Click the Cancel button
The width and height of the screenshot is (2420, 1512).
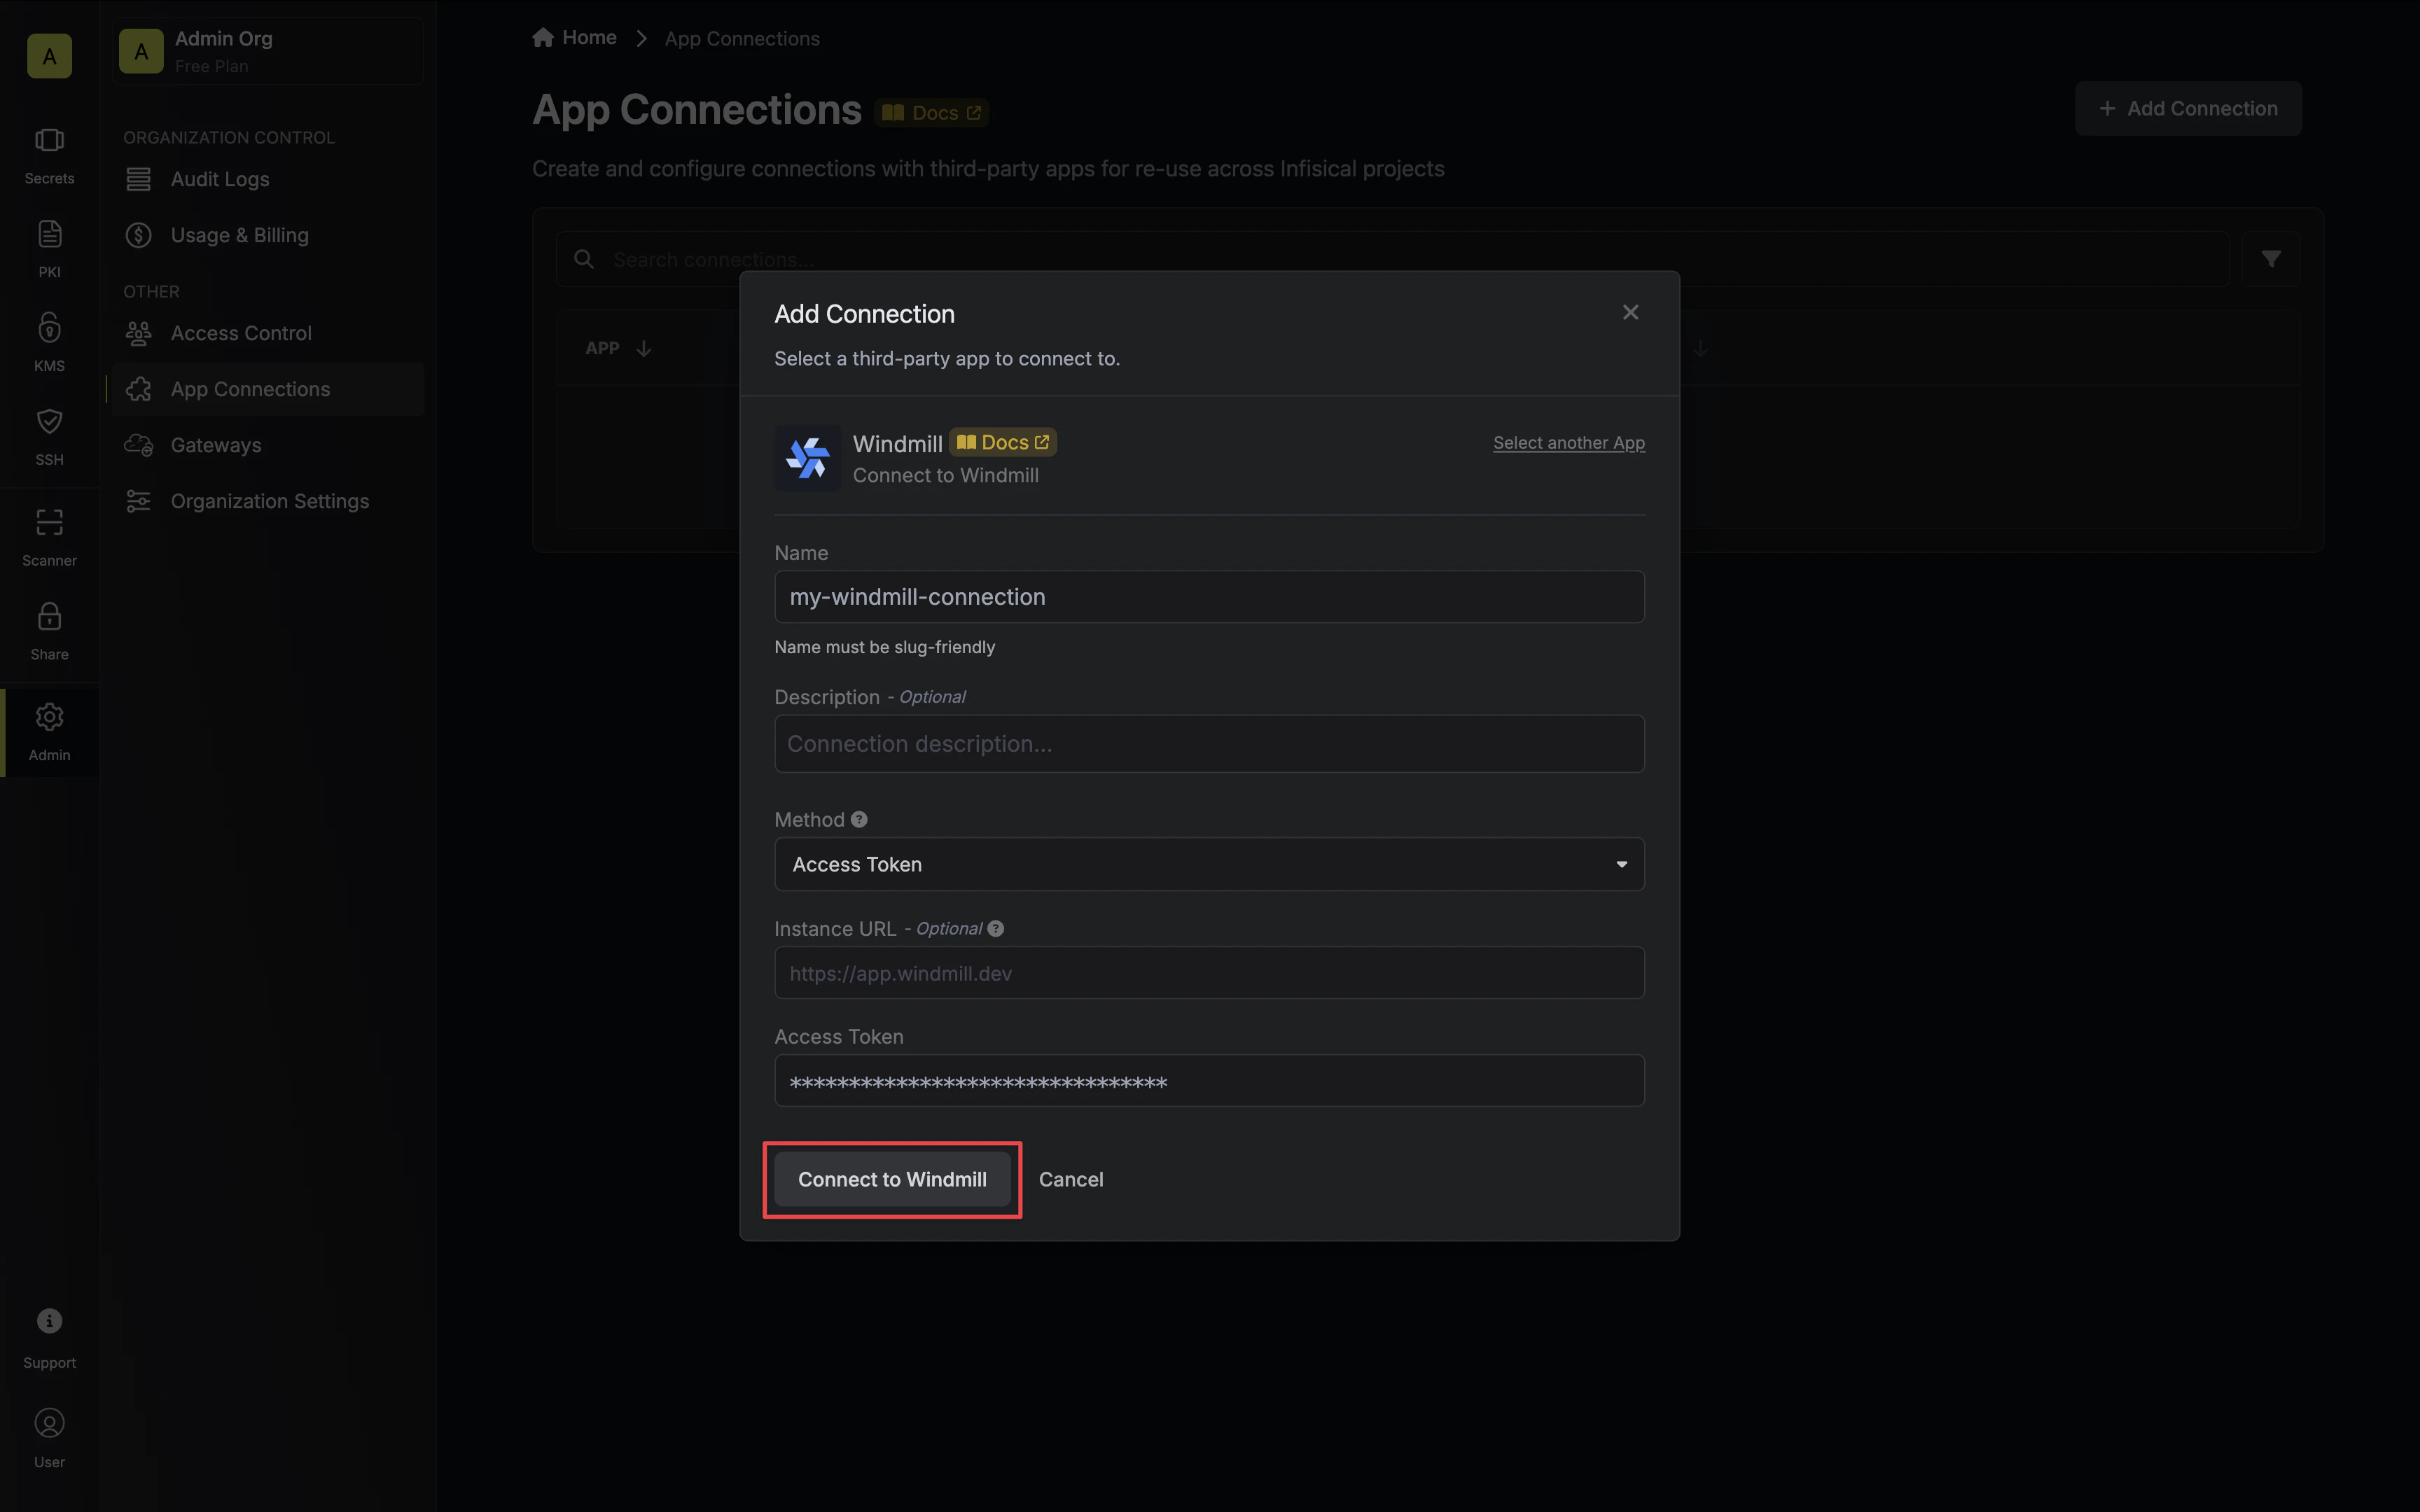[1071, 1179]
